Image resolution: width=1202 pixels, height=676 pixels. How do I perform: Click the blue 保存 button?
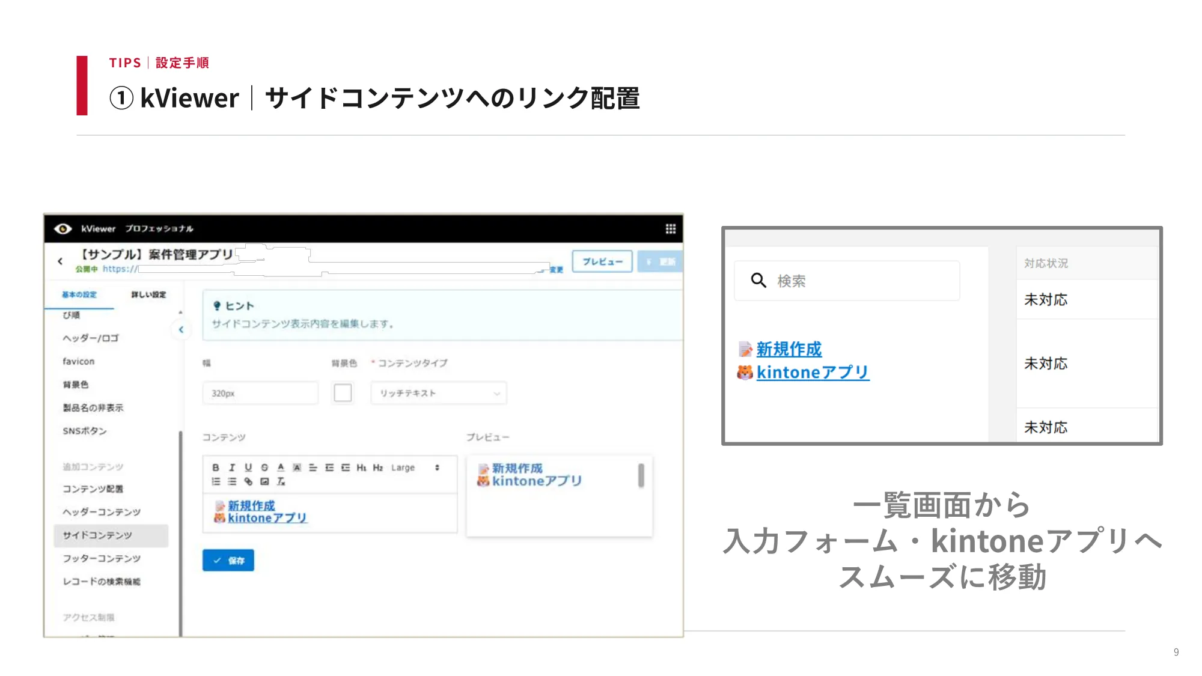(x=228, y=560)
